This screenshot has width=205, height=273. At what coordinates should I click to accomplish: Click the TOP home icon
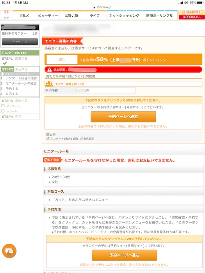click(7, 15)
